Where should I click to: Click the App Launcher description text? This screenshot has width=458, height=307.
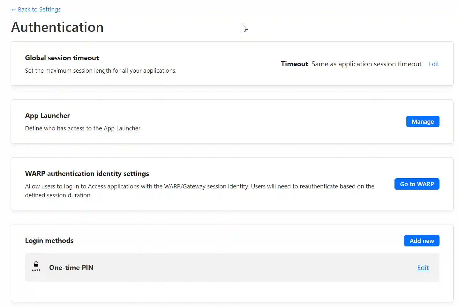coord(83,128)
